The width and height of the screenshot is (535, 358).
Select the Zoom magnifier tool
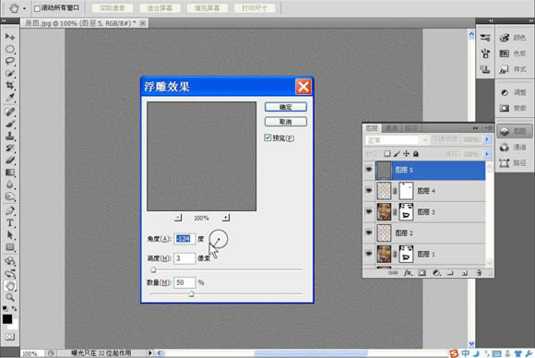[10, 297]
